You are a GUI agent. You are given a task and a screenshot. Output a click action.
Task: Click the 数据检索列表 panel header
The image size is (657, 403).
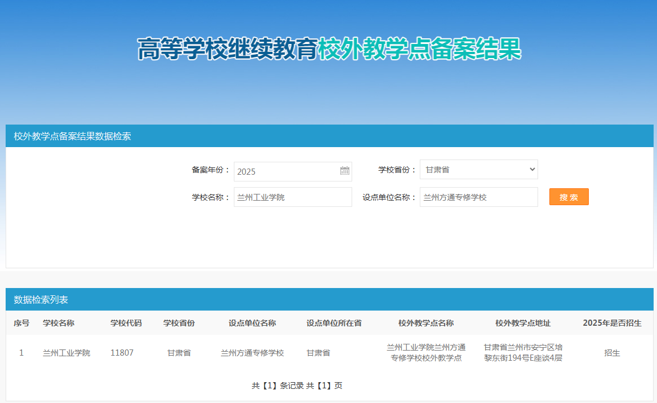[x=41, y=300]
